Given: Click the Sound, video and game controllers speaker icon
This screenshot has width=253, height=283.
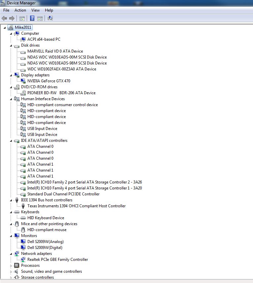Looking at the screenshot, I should pyautogui.click(x=17, y=271).
